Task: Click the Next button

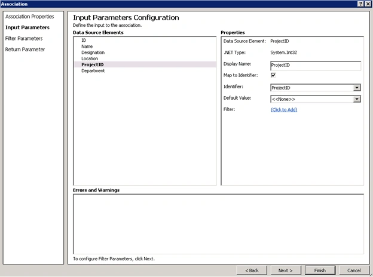Action: 286,270
